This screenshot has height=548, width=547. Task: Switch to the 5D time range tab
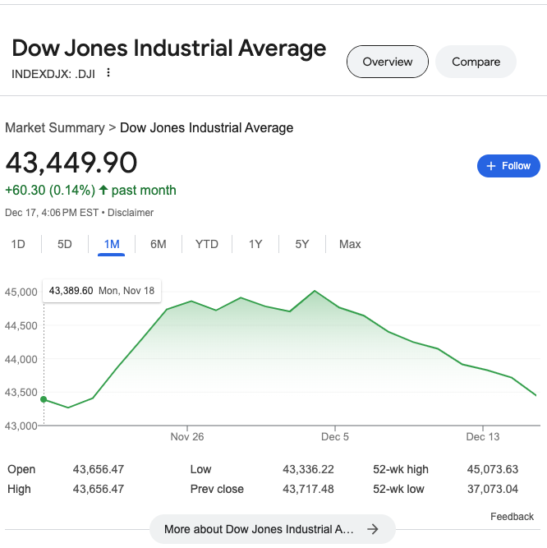click(65, 244)
